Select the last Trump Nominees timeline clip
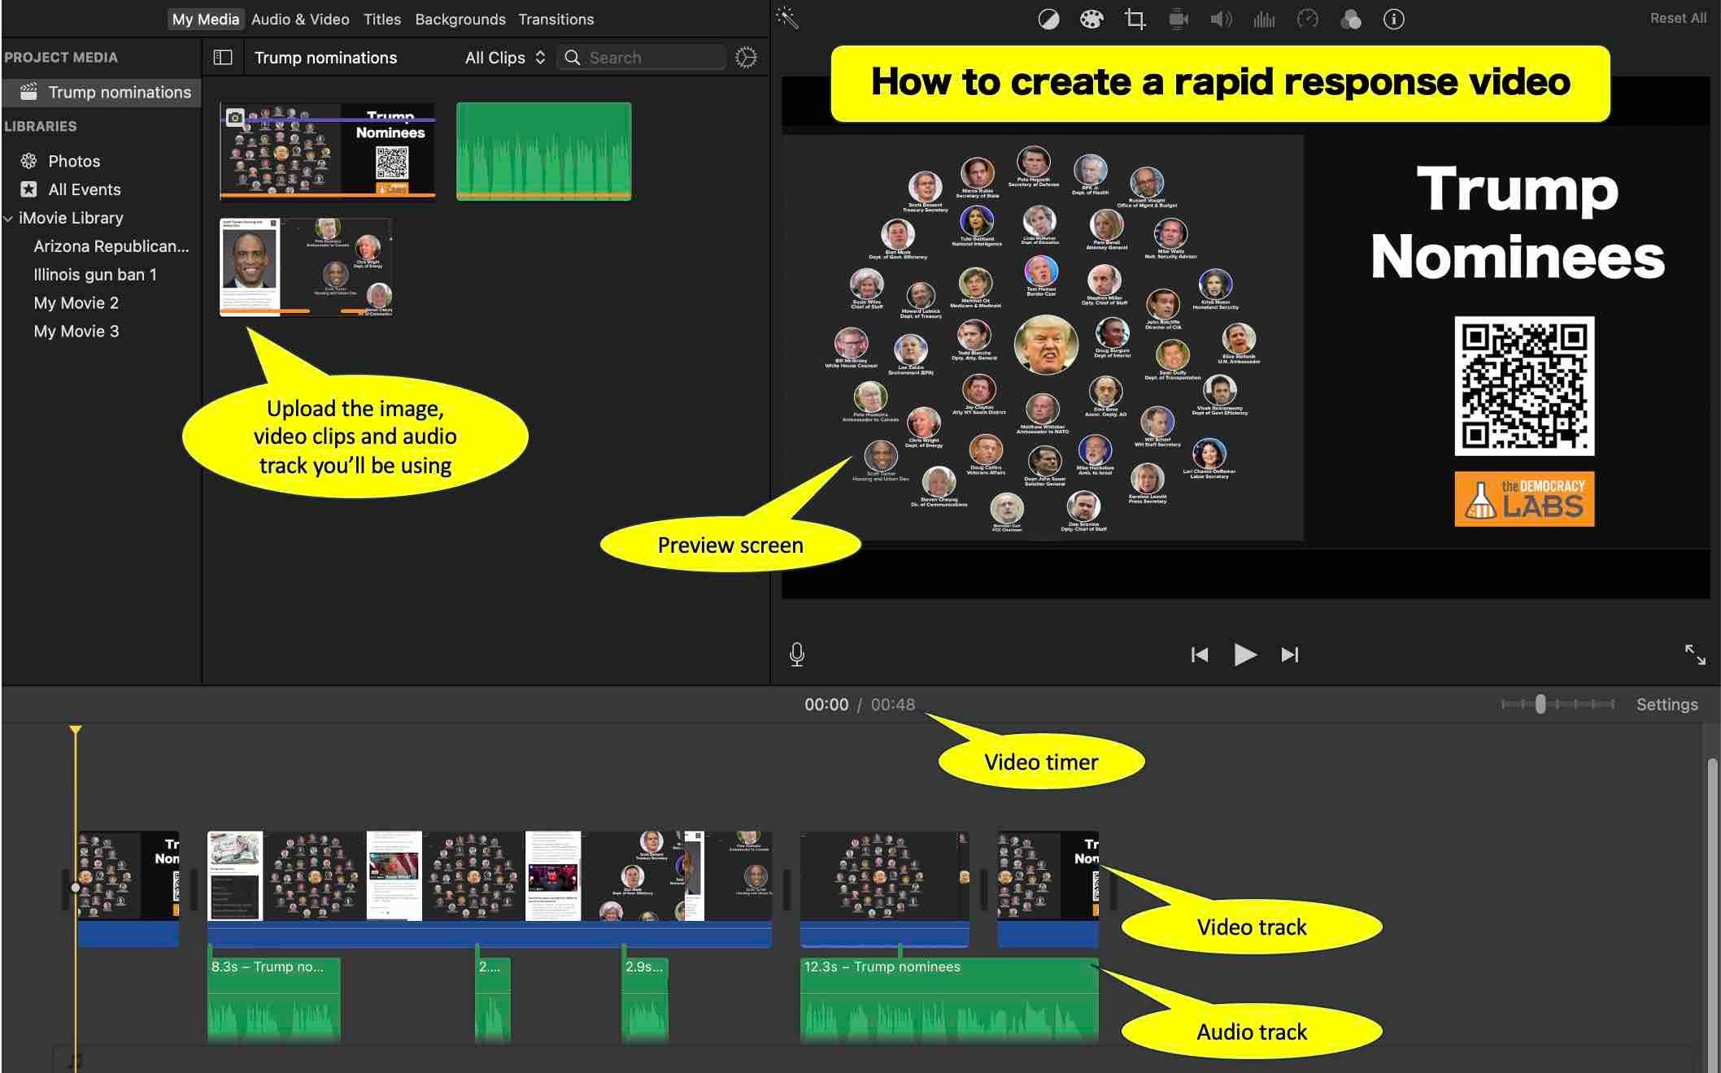Screen dimensions: 1721x1073 (1048, 888)
